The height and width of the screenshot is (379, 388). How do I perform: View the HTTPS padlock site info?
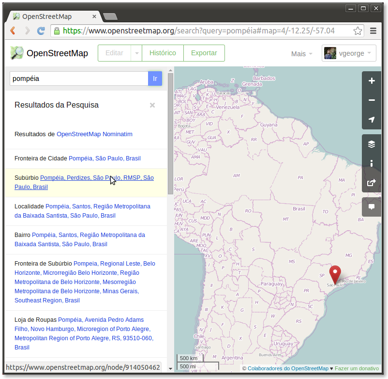[57, 31]
